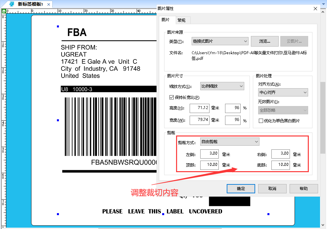Click the 浏览 button
The width and height of the screenshot is (327, 229).
(264, 41)
